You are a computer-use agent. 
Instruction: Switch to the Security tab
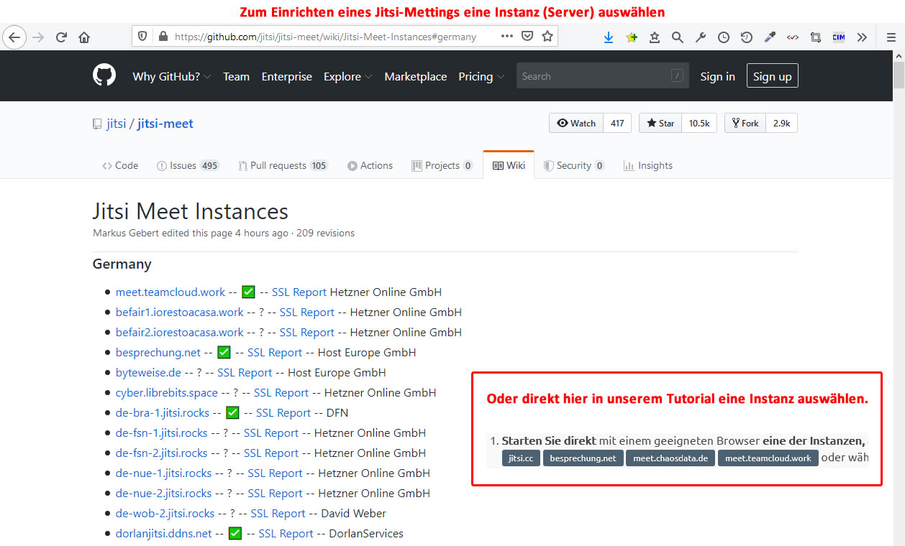575,165
